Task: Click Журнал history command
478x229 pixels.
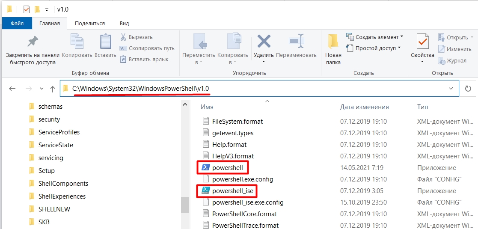Action: (452, 61)
